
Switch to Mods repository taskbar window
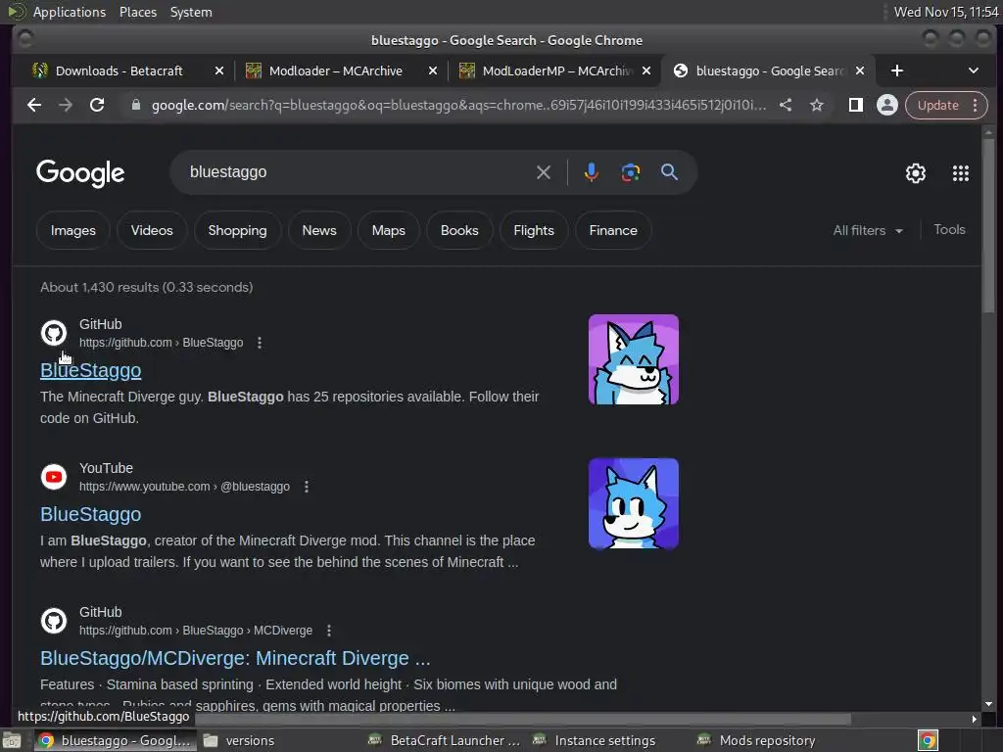pyautogui.click(x=757, y=740)
